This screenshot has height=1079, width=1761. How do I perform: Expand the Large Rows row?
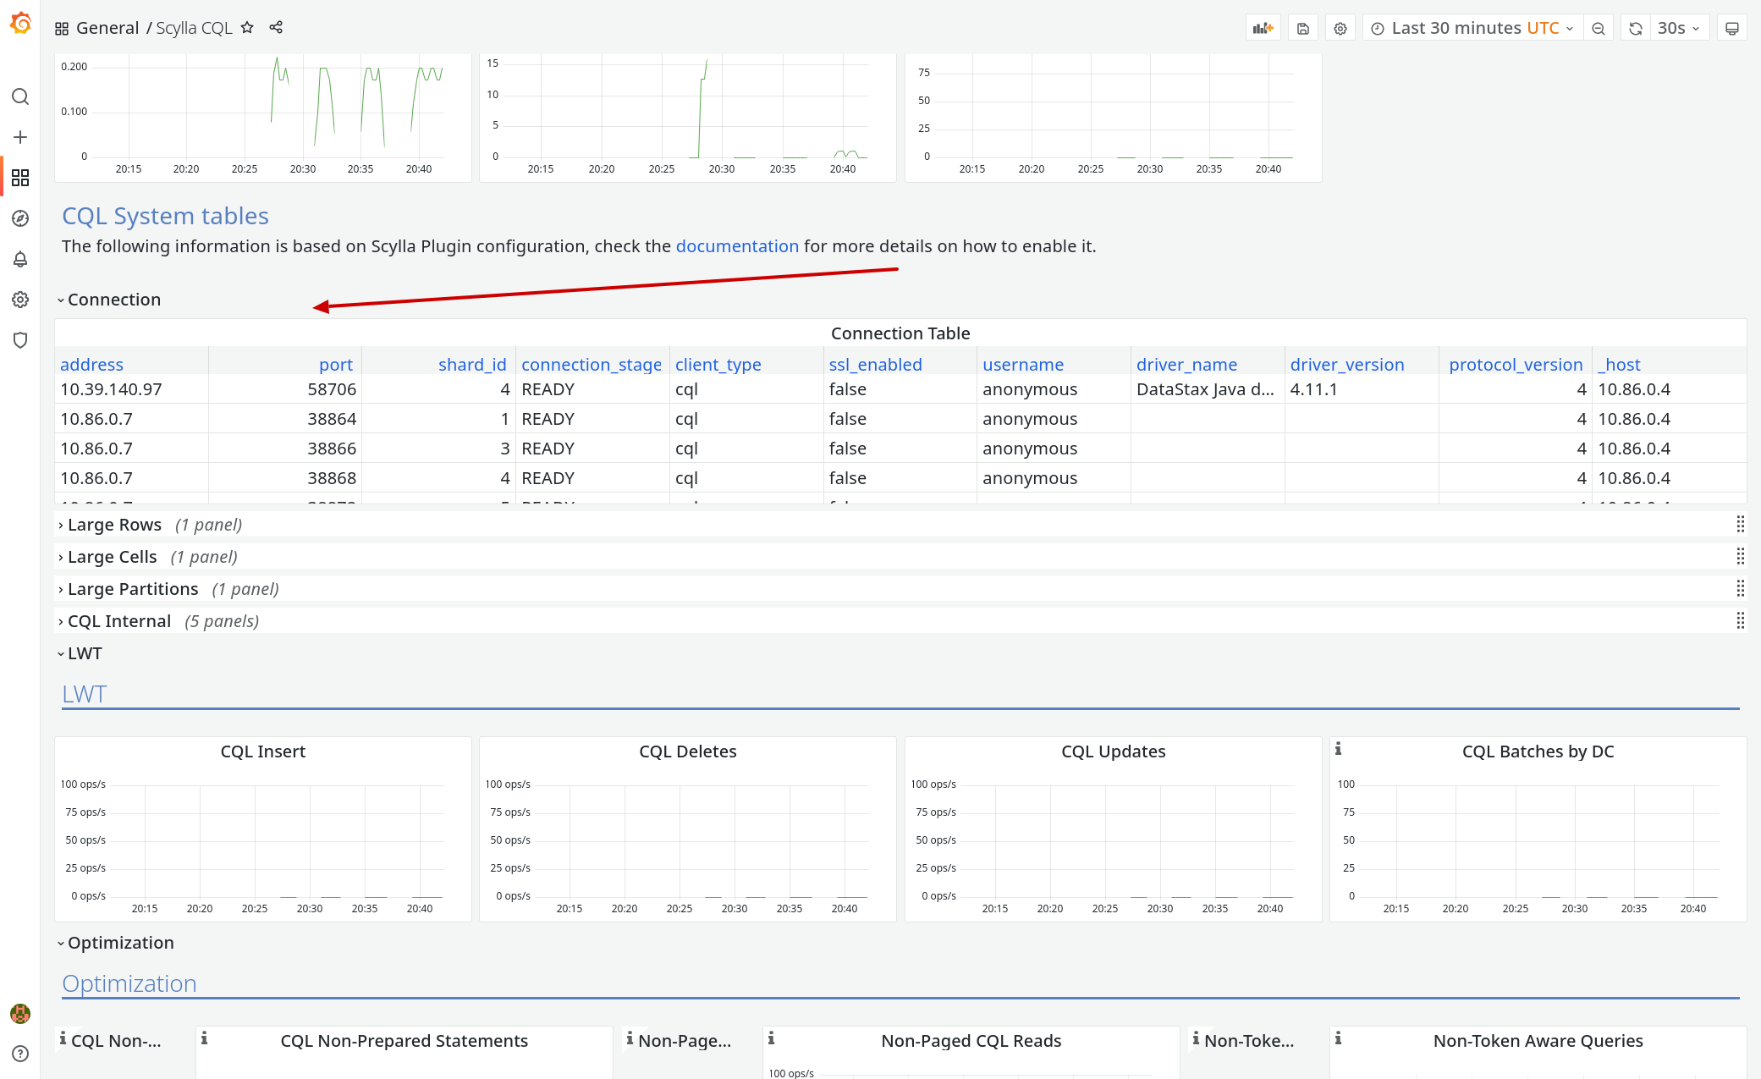115,524
